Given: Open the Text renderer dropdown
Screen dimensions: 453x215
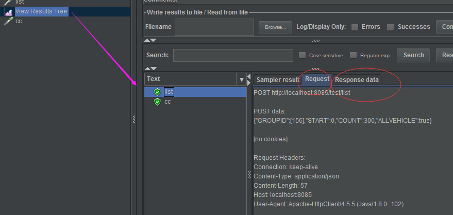Looking at the screenshot, I should click(x=242, y=79).
